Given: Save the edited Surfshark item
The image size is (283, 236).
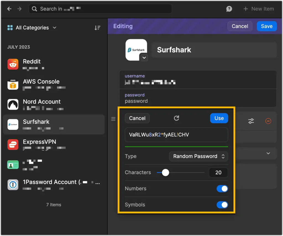Looking at the screenshot, I should [x=266, y=26].
